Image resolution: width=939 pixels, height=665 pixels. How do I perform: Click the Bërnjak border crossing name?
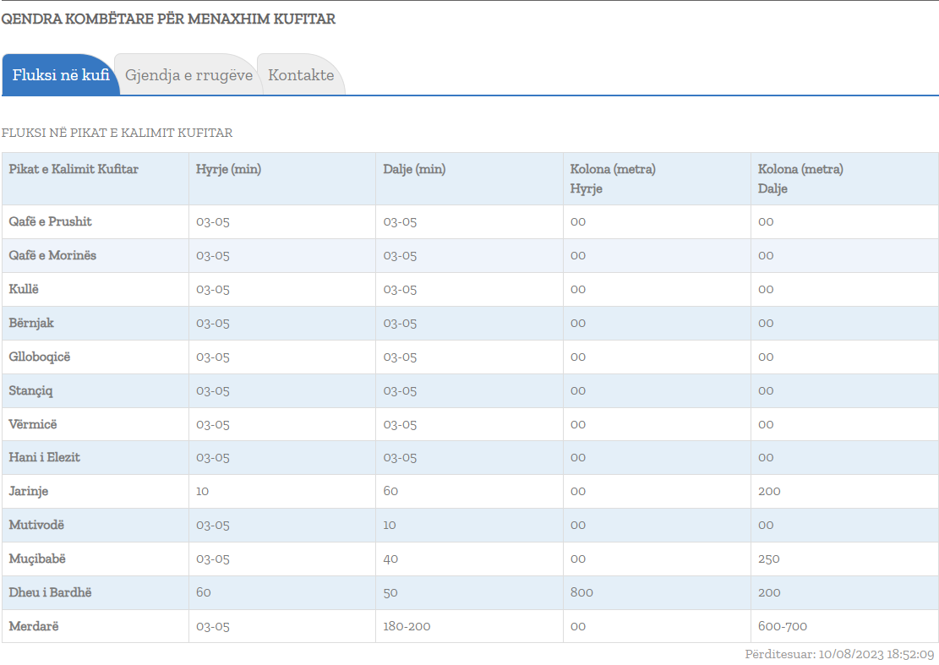tap(31, 323)
